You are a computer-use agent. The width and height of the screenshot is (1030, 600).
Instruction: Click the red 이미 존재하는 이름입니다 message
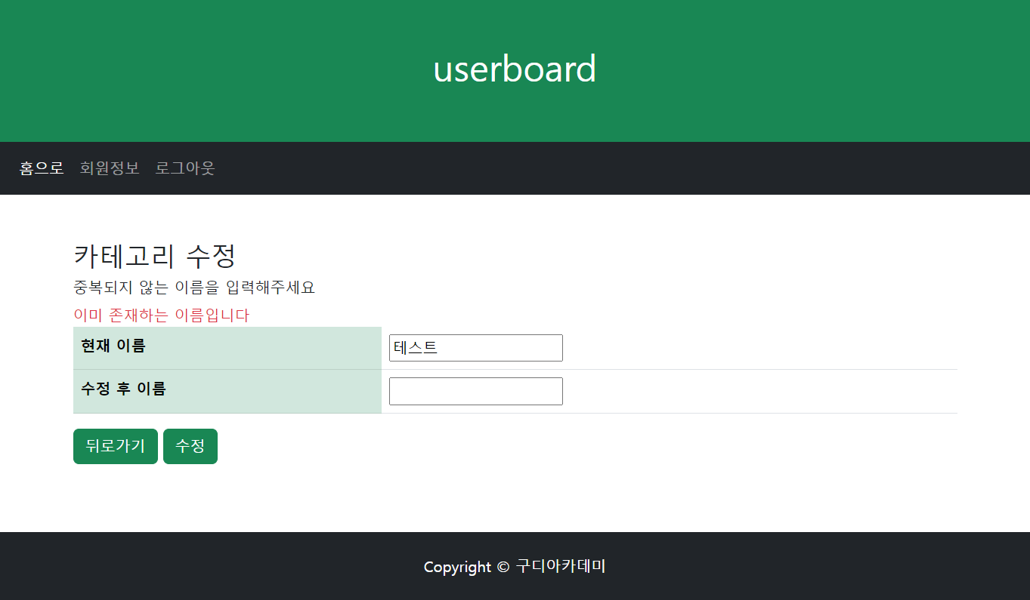click(161, 315)
